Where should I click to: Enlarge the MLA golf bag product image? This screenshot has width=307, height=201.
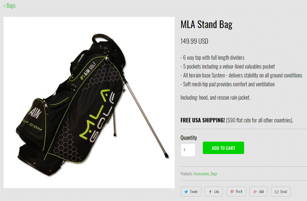(89, 103)
